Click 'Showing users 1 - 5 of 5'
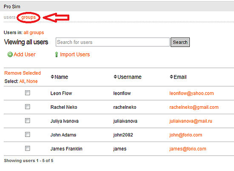Viewport: 234px width, 171px height. click(x=29, y=161)
